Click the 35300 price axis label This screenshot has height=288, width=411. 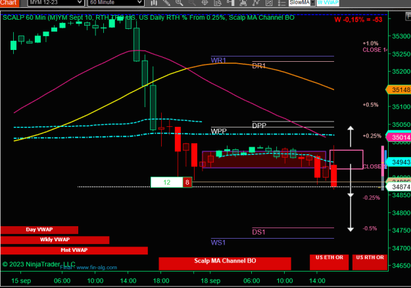(x=401, y=36)
